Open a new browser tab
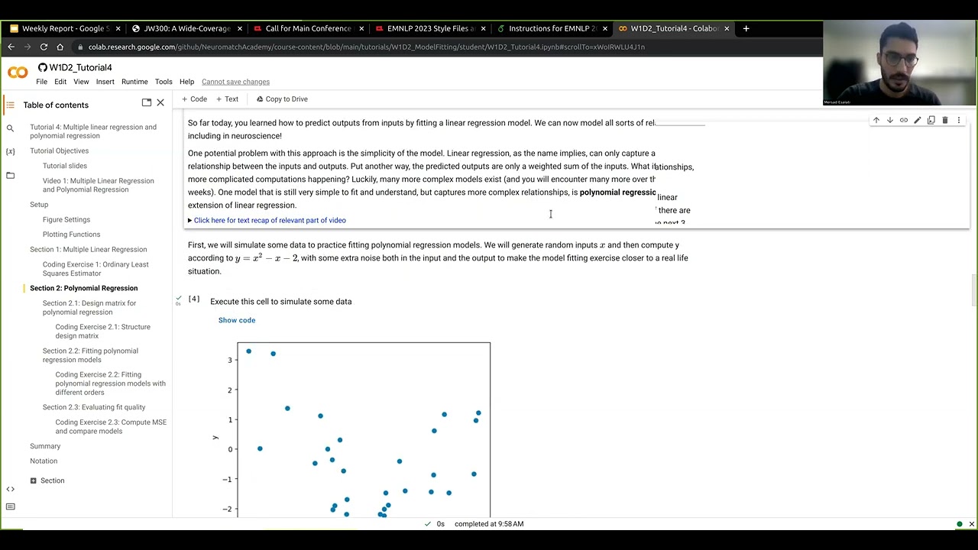The height and width of the screenshot is (550, 978). [x=746, y=28]
